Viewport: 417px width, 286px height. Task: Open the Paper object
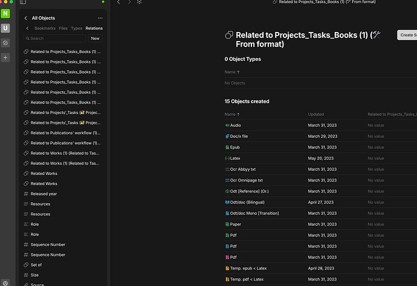coord(235,224)
